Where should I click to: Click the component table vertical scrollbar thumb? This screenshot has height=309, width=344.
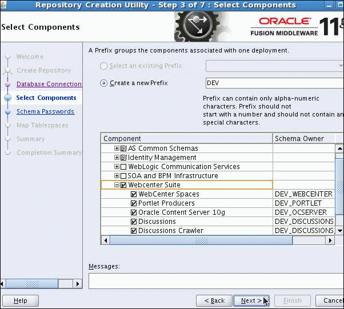point(339,186)
